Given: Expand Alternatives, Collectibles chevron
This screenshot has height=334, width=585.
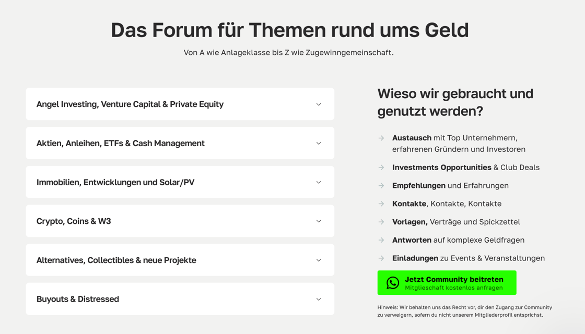Looking at the screenshot, I should (x=319, y=260).
